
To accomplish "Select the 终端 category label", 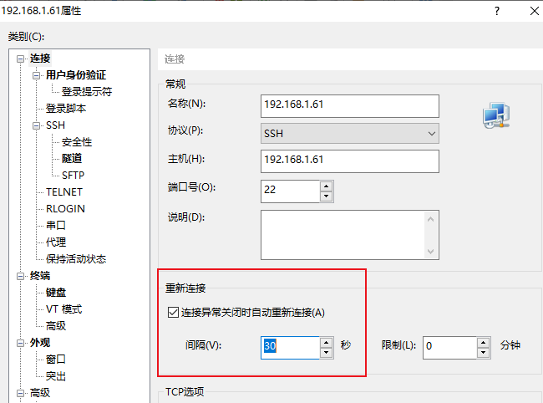I will point(40,275).
